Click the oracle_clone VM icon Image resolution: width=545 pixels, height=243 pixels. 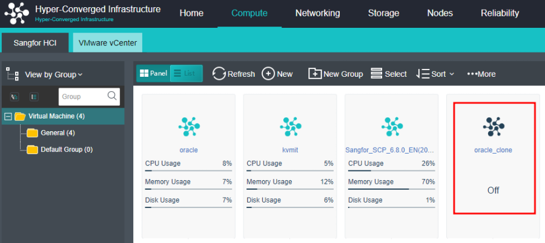point(493,126)
